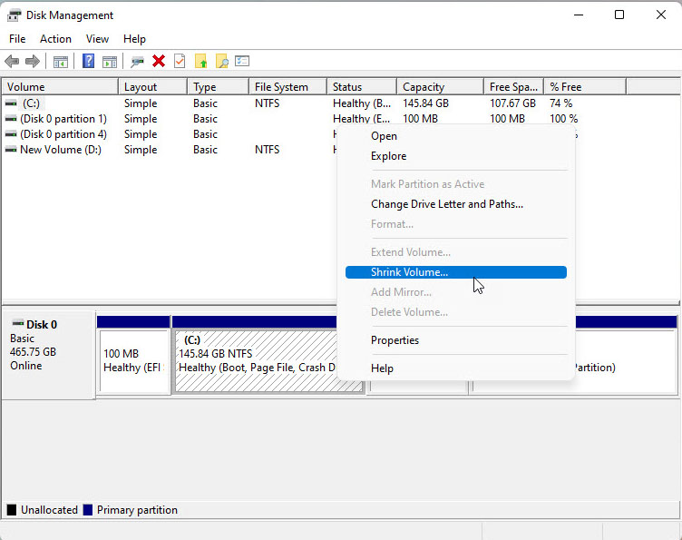Open the File menu
This screenshot has height=540, width=682.
point(17,39)
